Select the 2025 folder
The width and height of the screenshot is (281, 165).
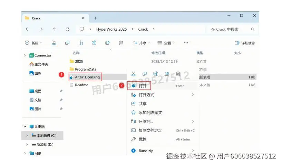point(76,61)
